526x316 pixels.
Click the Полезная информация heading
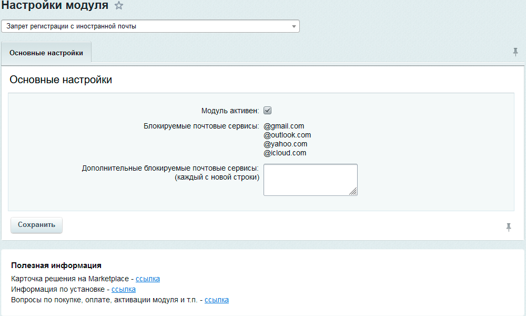pyautogui.click(x=56, y=265)
